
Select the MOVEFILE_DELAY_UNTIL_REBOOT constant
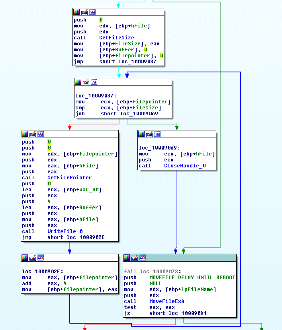[192, 278]
